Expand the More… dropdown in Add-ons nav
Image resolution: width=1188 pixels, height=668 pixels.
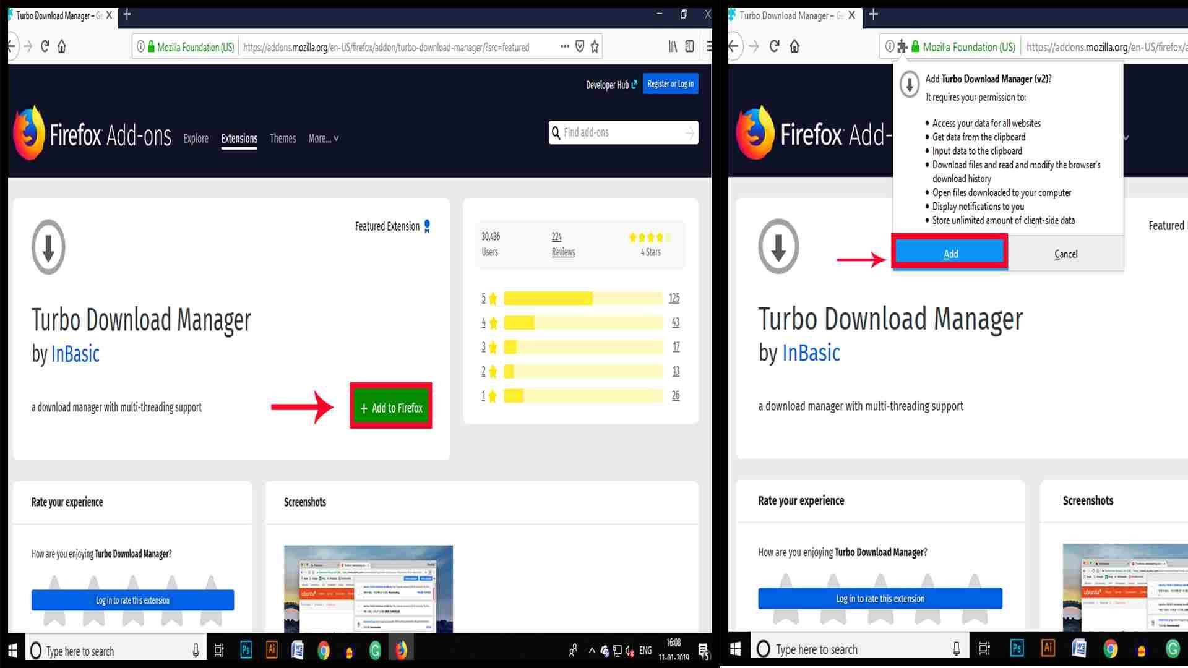[324, 139]
